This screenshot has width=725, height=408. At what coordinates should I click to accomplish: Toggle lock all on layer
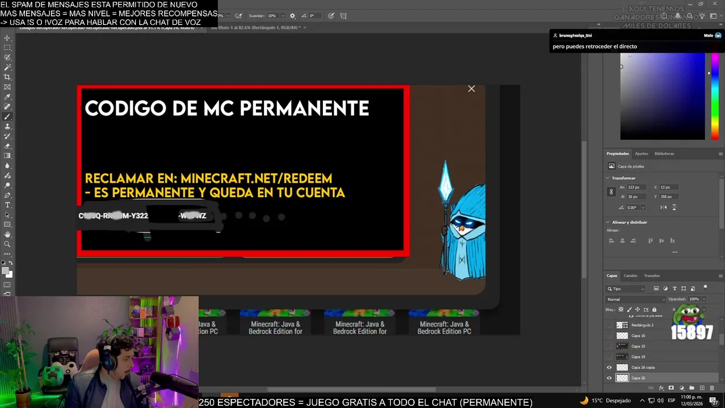pyautogui.click(x=654, y=309)
